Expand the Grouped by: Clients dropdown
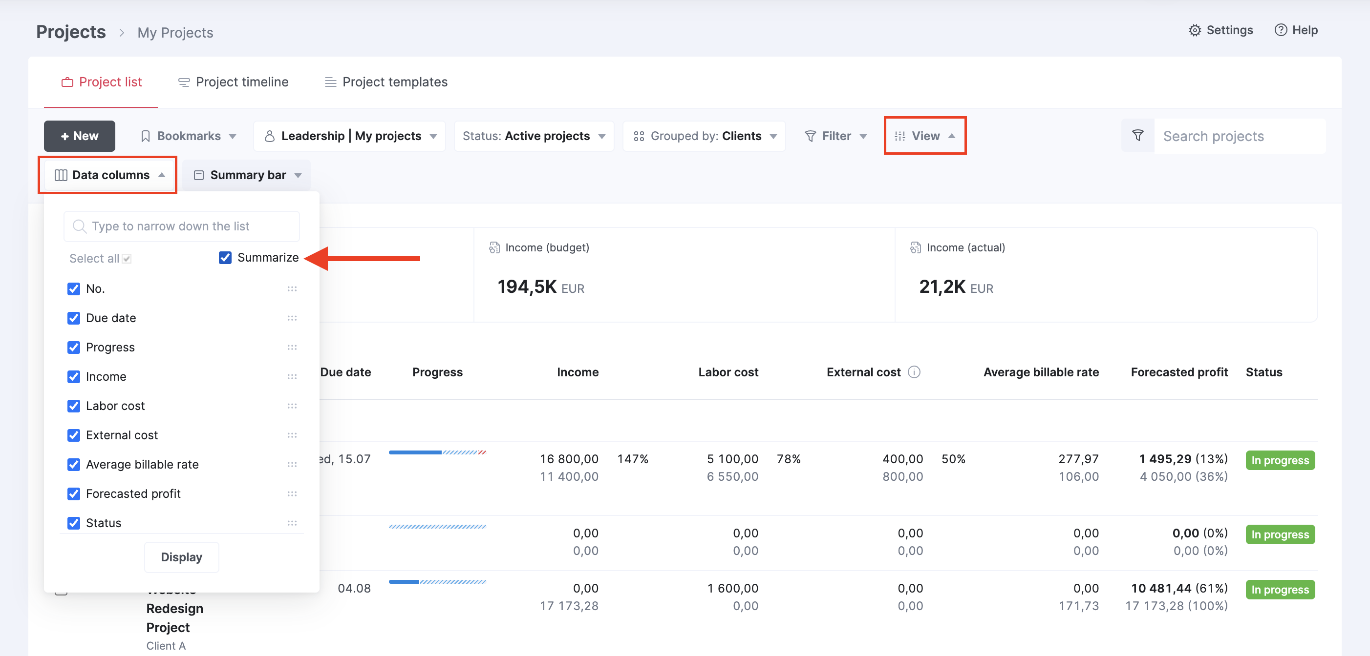The width and height of the screenshot is (1370, 656). [704, 136]
